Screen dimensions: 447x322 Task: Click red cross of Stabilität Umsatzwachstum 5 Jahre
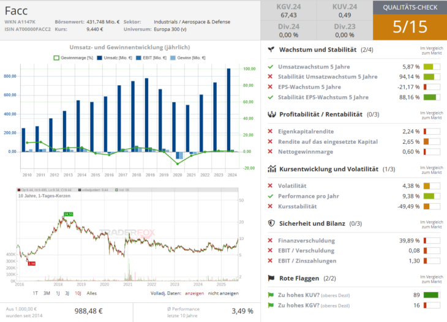click(270, 77)
